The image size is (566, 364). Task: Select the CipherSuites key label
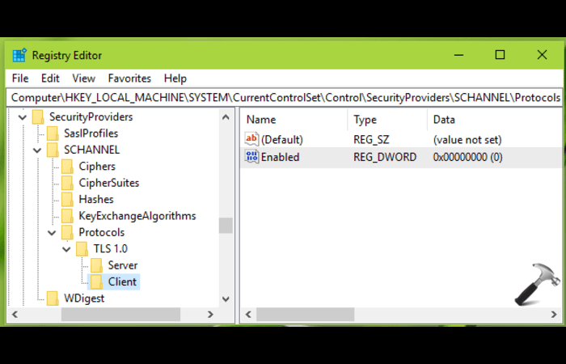click(x=108, y=183)
